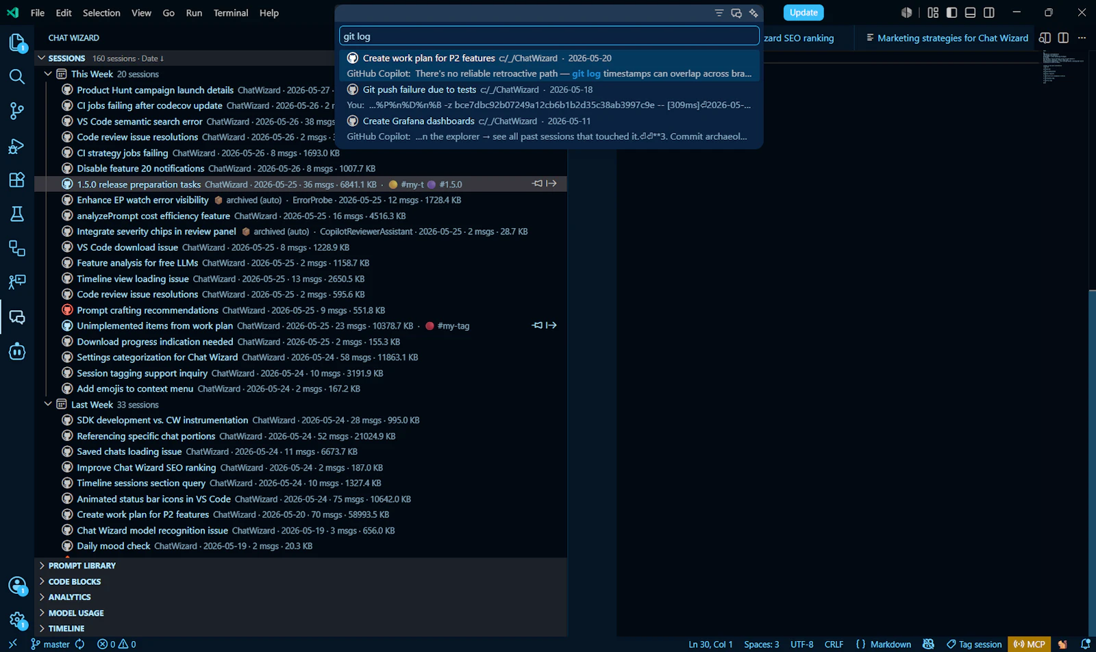Viewport: 1096px width, 652px height.
Task: Collapse the Last Week group
Action: [48, 404]
